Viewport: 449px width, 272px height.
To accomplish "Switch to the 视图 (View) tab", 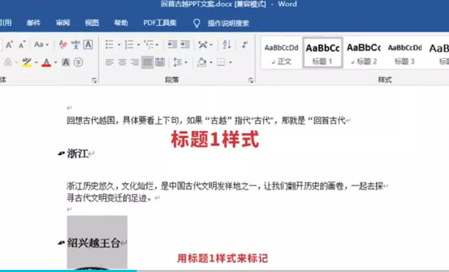I will tap(92, 23).
